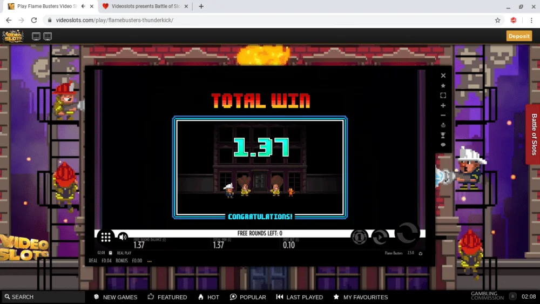This screenshot has width=540, height=304.
Task: Open My Favourites section
Action: tap(361, 297)
